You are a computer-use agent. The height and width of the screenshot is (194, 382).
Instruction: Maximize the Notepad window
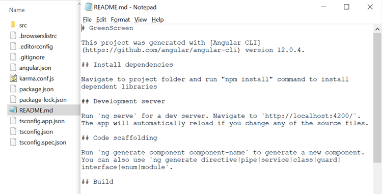346,7
